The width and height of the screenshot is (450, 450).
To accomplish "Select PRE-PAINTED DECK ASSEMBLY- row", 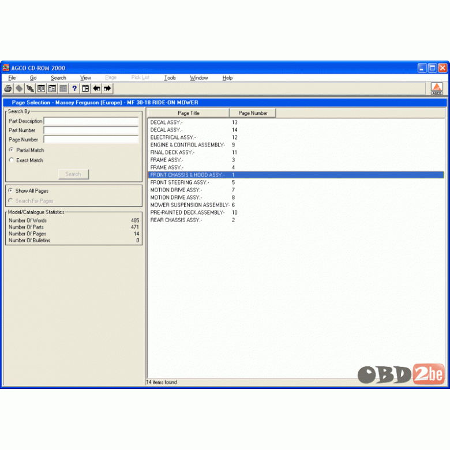I will click(296, 212).
